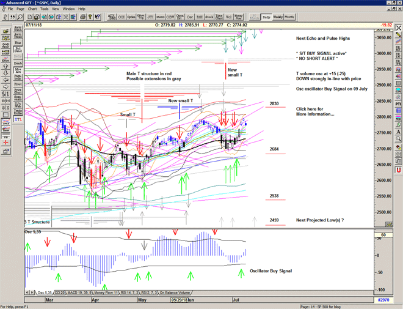
Task: Switch chart to Weekly timeframe
Action: tap(277, 17)
